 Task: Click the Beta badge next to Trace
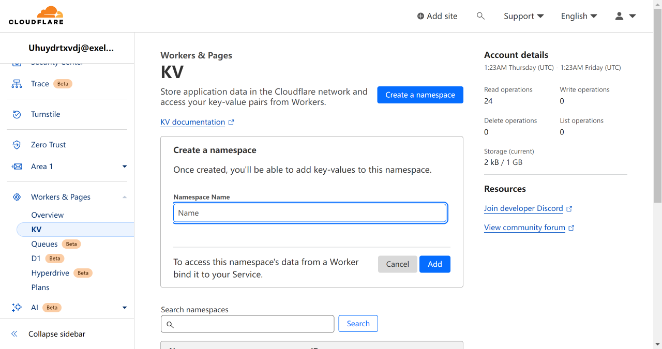[63, 84]
